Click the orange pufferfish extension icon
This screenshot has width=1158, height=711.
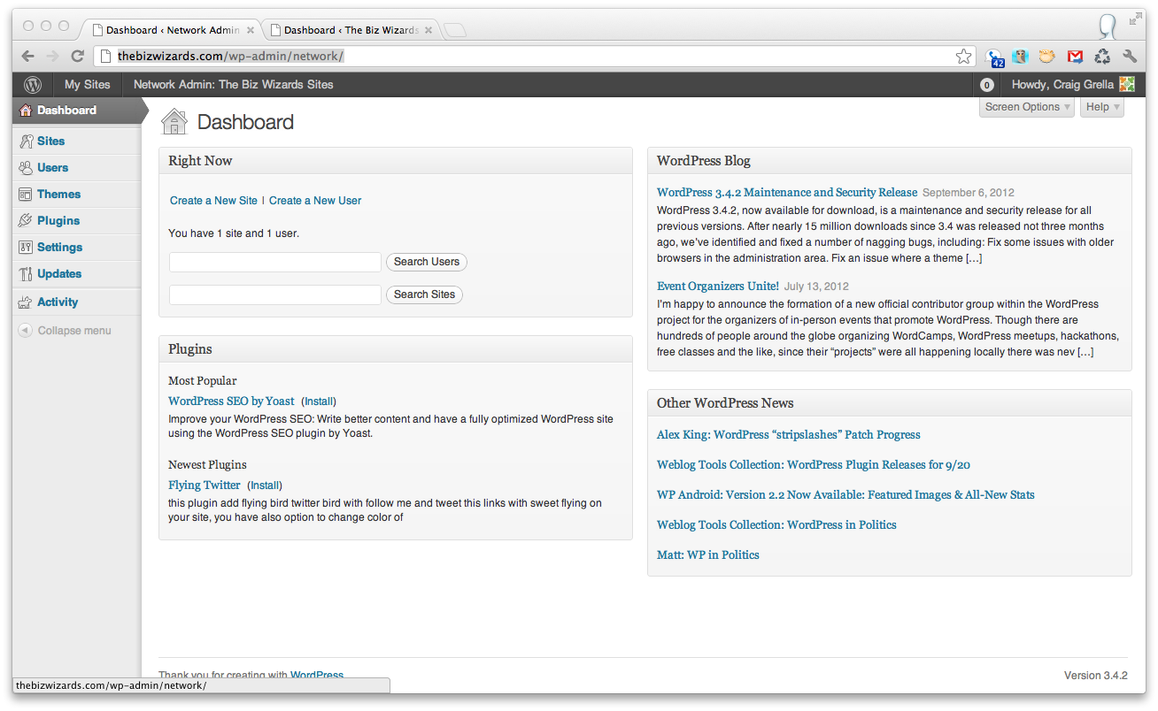click(x=1047, y=57)
